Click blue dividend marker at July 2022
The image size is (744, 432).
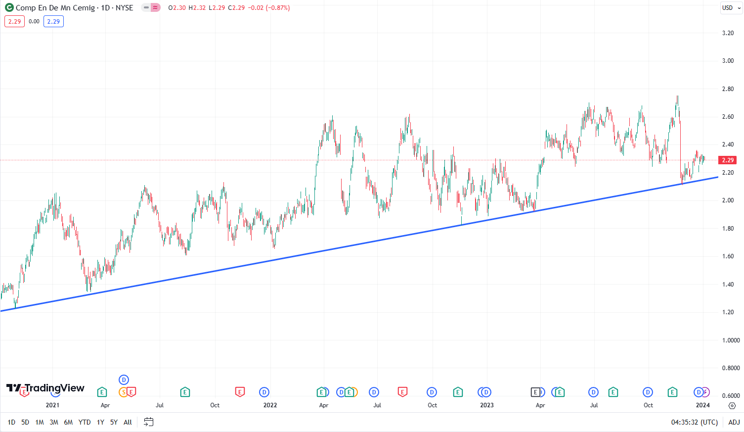pos(374,392)
